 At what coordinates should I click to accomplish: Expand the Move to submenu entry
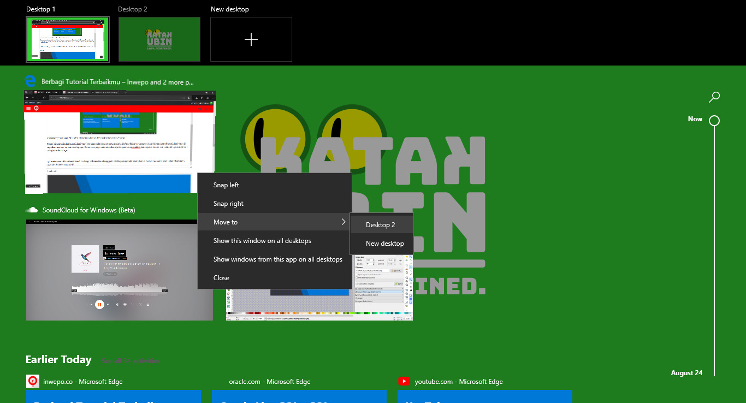[x=274, y=222]
